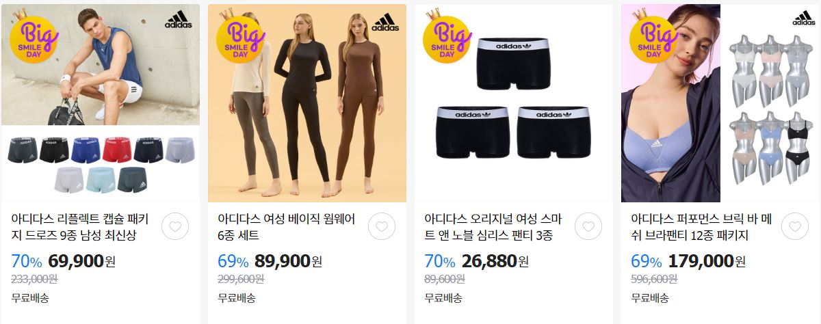Click adidas logo on women's warmwear image

click(x=385, y=22)
